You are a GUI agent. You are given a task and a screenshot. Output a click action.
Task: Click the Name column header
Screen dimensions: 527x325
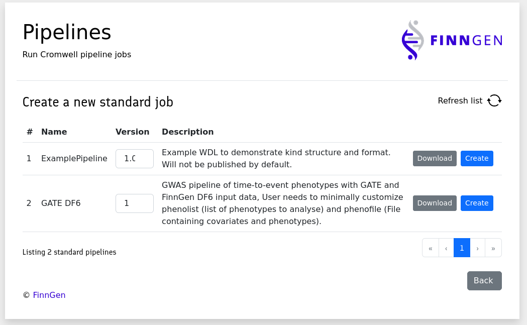[54, 132]
